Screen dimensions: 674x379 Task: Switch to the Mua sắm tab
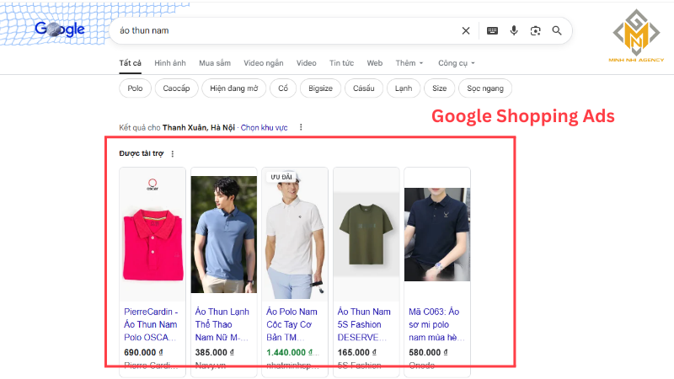click(x=215, y=63)
